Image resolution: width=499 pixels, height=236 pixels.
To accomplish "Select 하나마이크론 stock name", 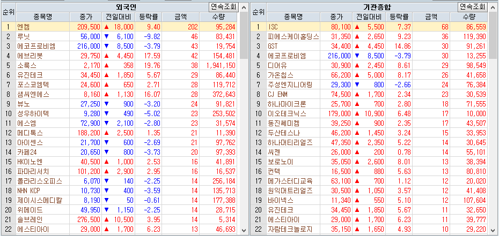I will point(287,104).
